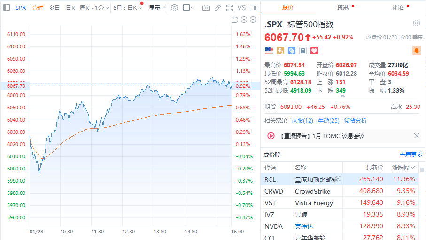Toggle the chart layout square box
The image size is (426, 240).
point(186,8)
